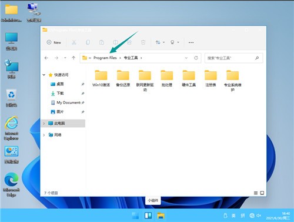Select Internet Explorer desktop shortcut
294x222 pixels.
point(11,128)
